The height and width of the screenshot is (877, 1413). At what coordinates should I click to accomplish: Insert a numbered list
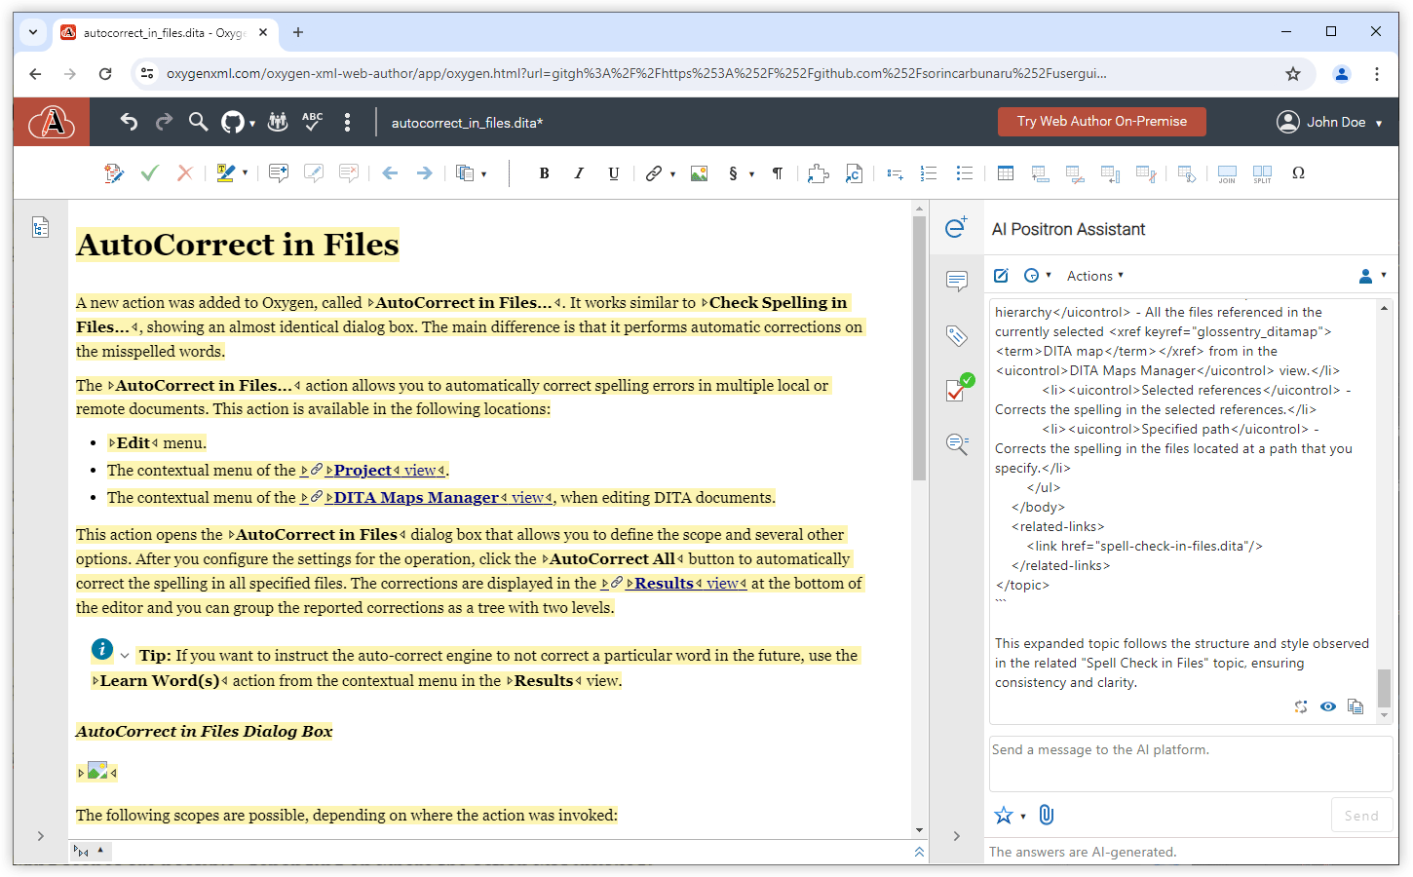coord(929,173)
